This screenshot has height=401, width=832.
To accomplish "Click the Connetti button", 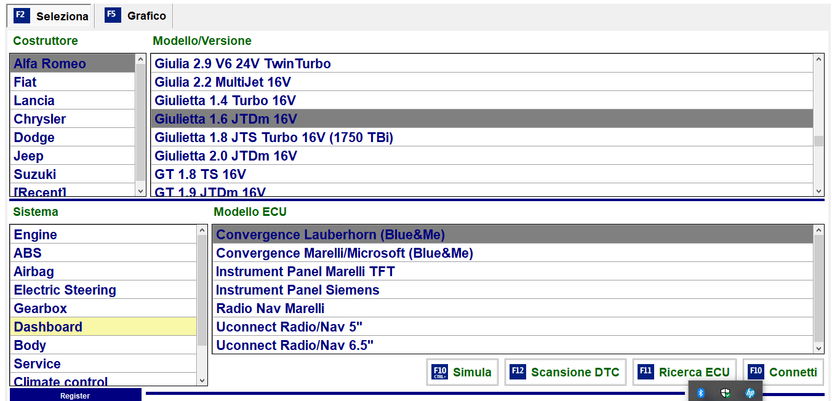I will click(x=783, y=372).
